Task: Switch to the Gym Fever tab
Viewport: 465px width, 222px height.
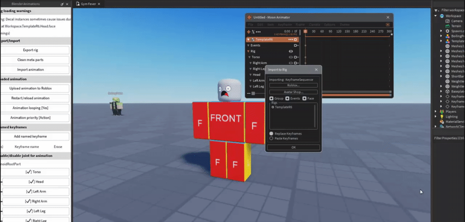Action: (x=88, y=4)
